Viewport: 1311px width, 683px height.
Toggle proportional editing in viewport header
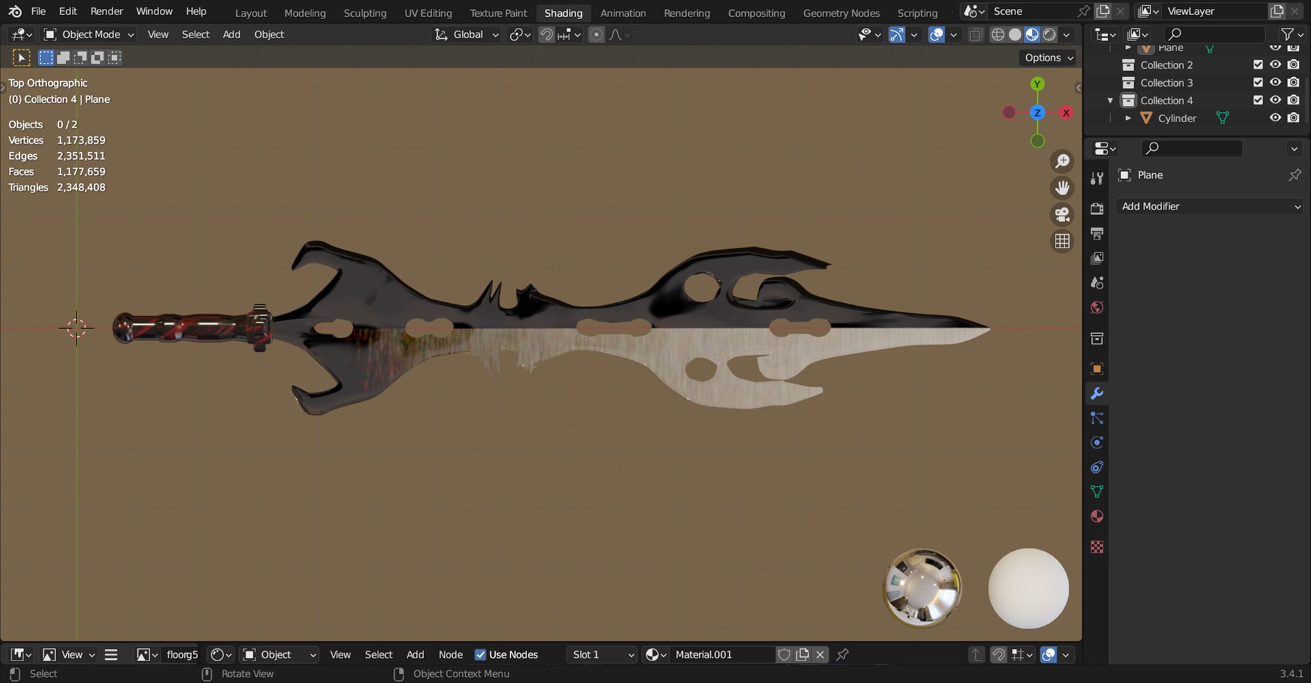point(596,34)
